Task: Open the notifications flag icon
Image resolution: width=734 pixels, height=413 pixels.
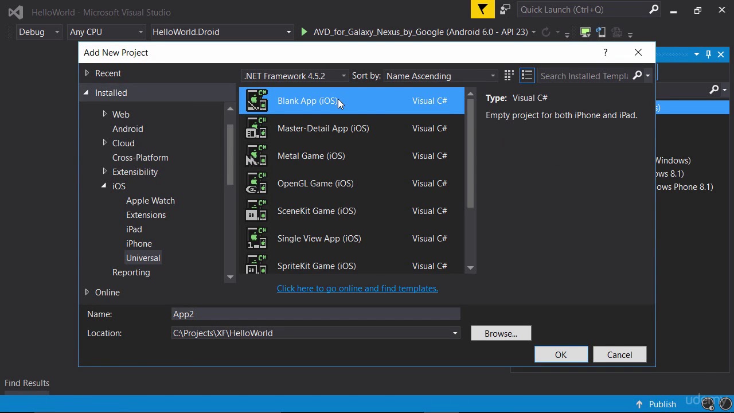Action: click(483, 9)
